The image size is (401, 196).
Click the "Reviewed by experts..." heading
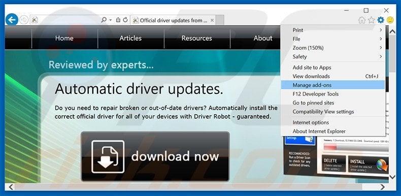(101, 65)
